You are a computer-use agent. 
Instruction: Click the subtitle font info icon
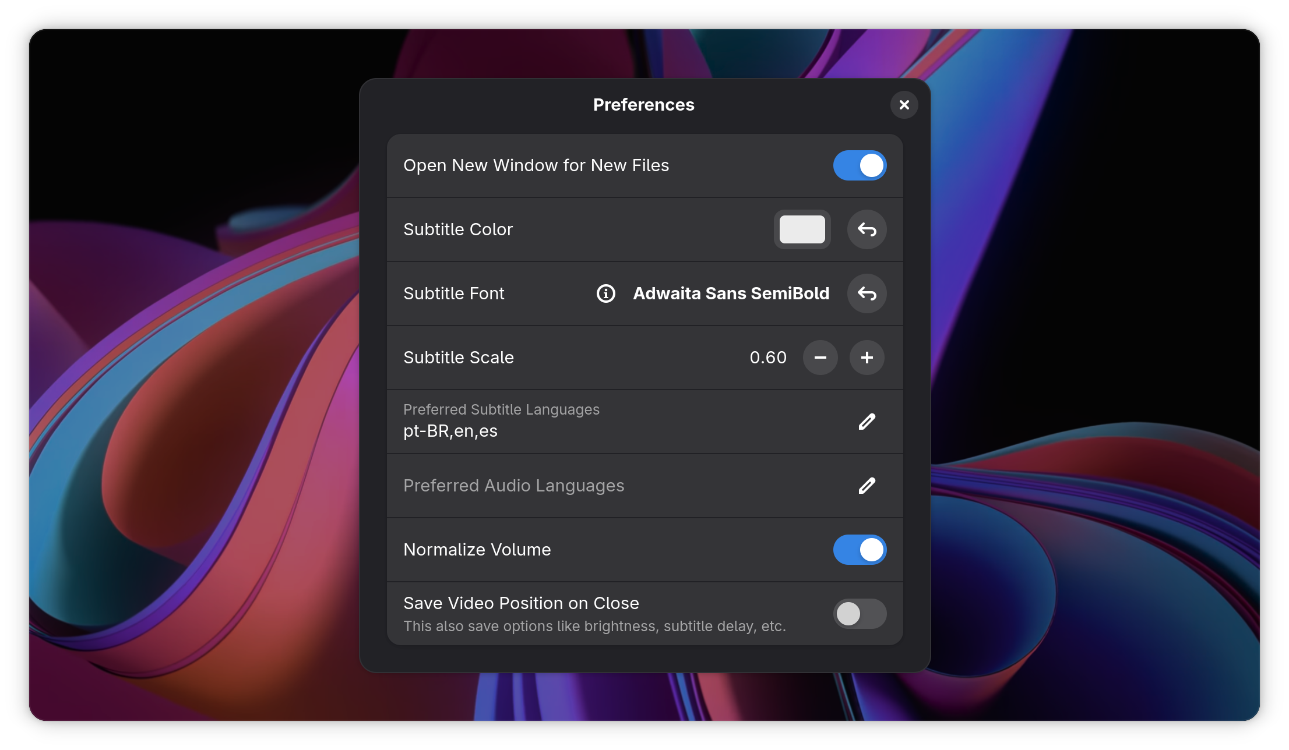[606, 293]
